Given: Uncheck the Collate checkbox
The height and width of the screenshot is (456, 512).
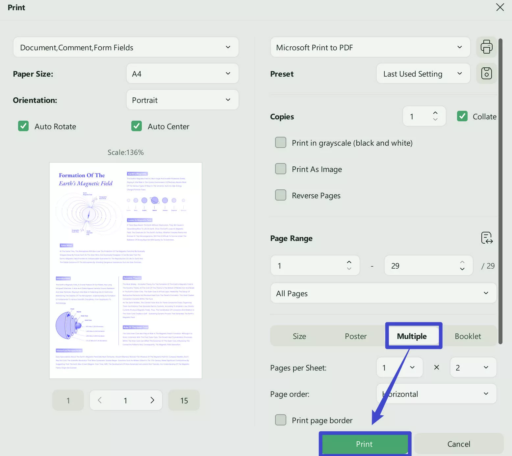Looking at the screenshot, I should click(x=462, y=116).
